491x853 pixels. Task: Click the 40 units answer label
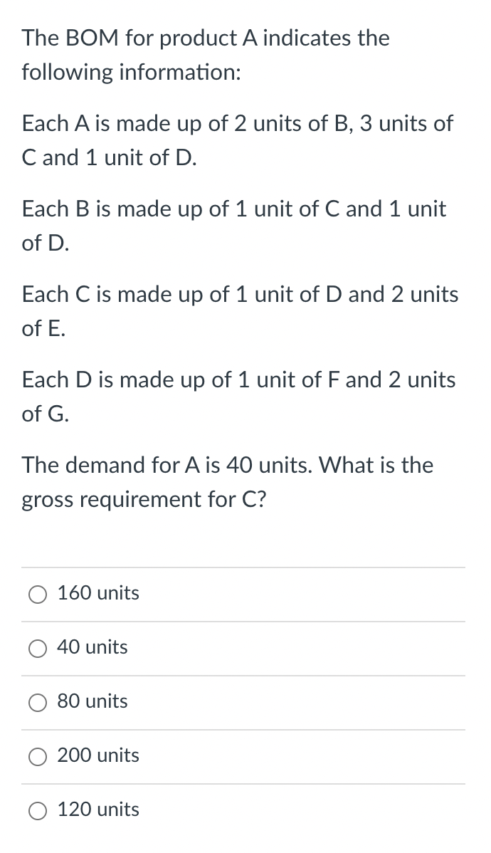click(93, 648)
